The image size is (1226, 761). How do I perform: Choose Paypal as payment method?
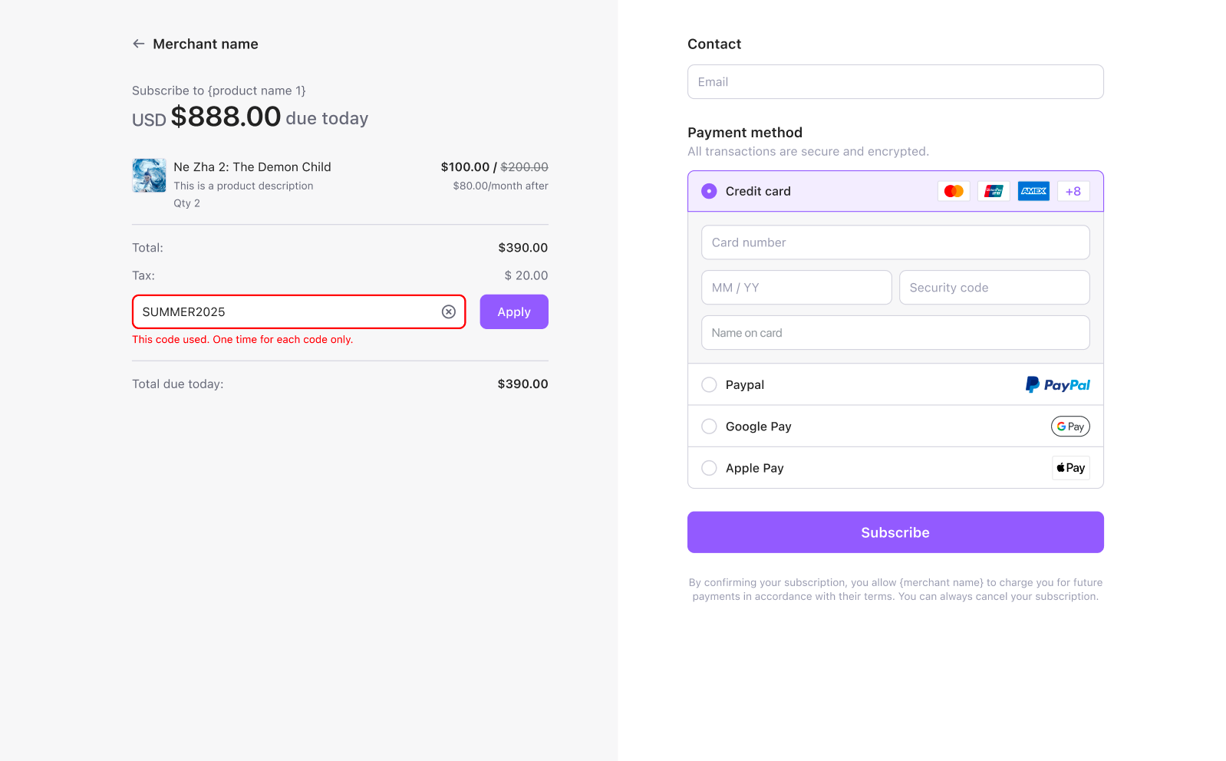coord(709,384)
